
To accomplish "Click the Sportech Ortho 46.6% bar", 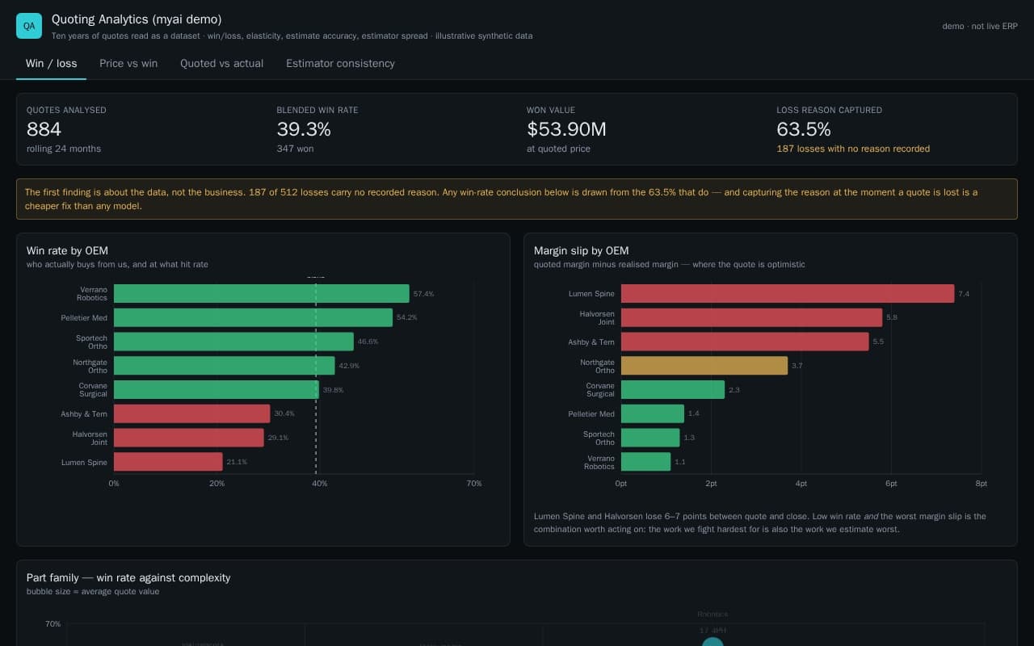I will tap(233, 342).
